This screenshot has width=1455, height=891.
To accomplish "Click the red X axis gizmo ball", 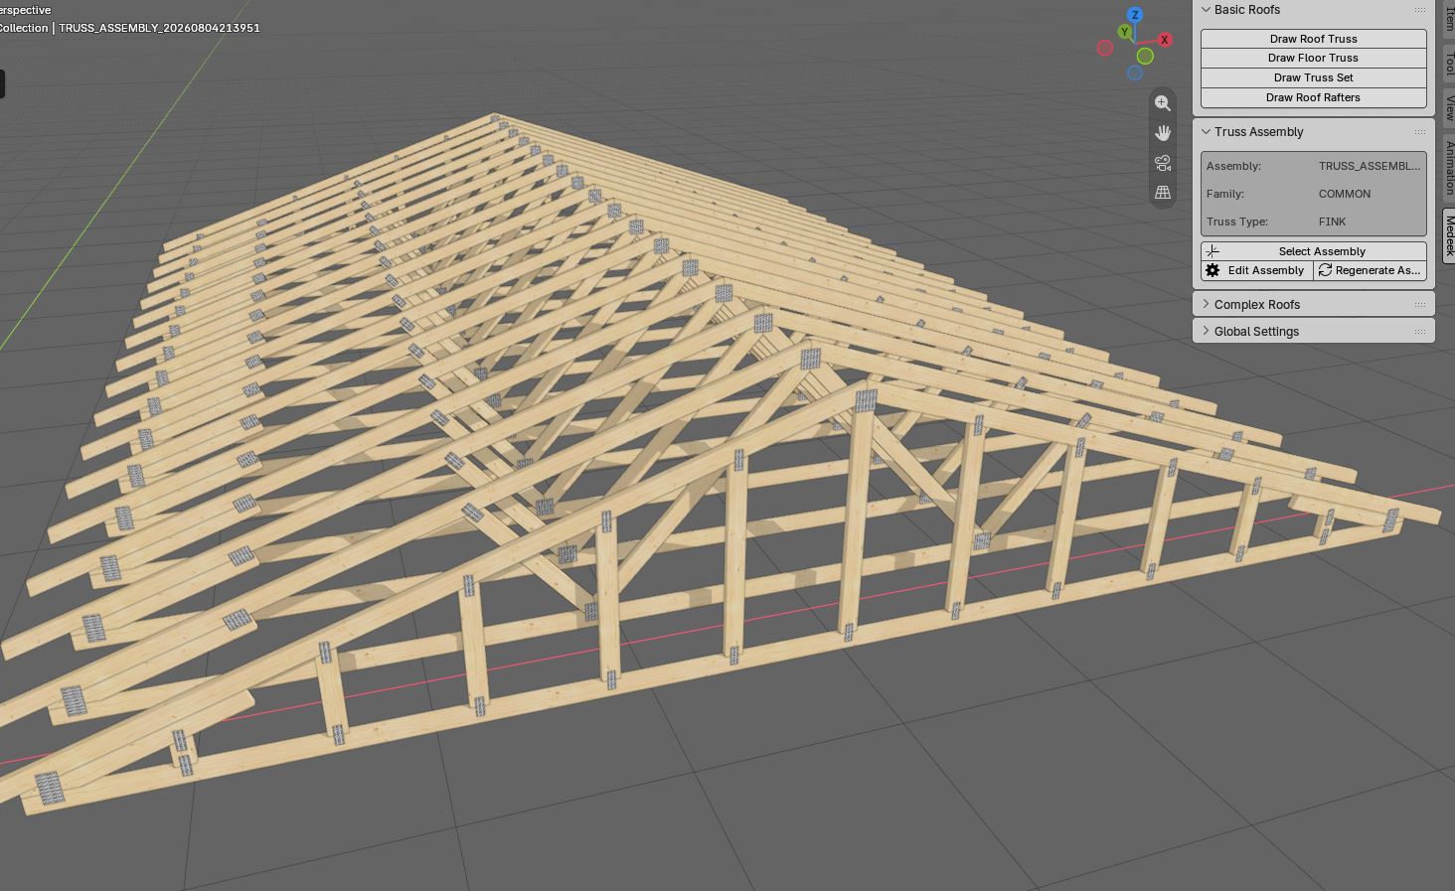I will [x=1165, y=40].
